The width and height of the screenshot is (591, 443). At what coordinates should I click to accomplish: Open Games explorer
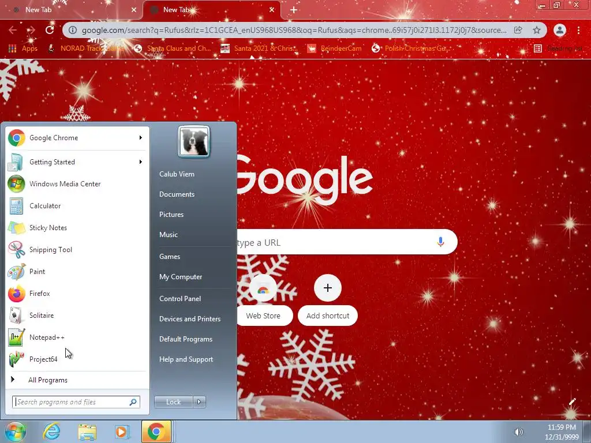point(170,257)
